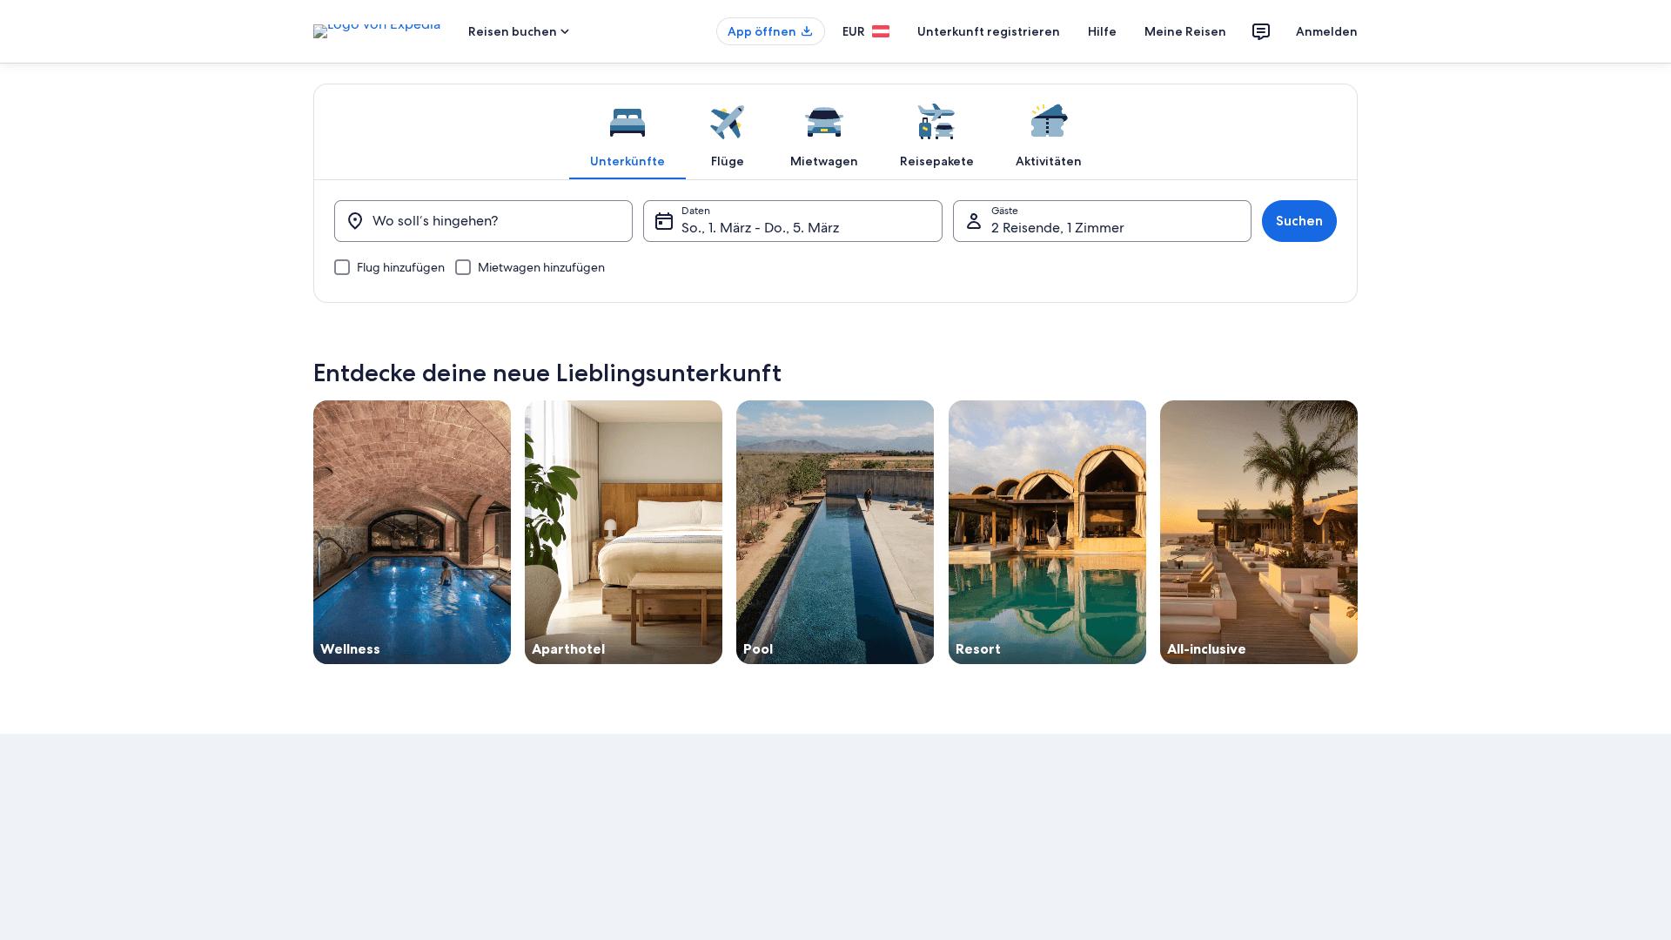Open the dates selector So., 1. März - Do., 5. März
Viewport: 1671px width, 940px height.
click(x=792, y=221)
